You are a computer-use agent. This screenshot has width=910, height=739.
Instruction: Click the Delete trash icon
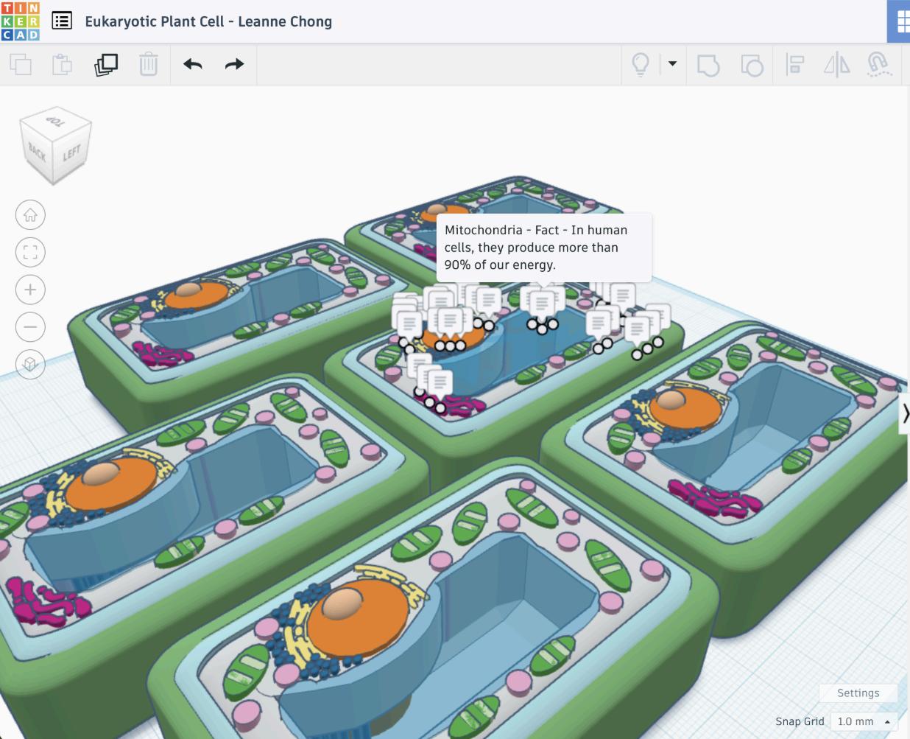[149, 64]
